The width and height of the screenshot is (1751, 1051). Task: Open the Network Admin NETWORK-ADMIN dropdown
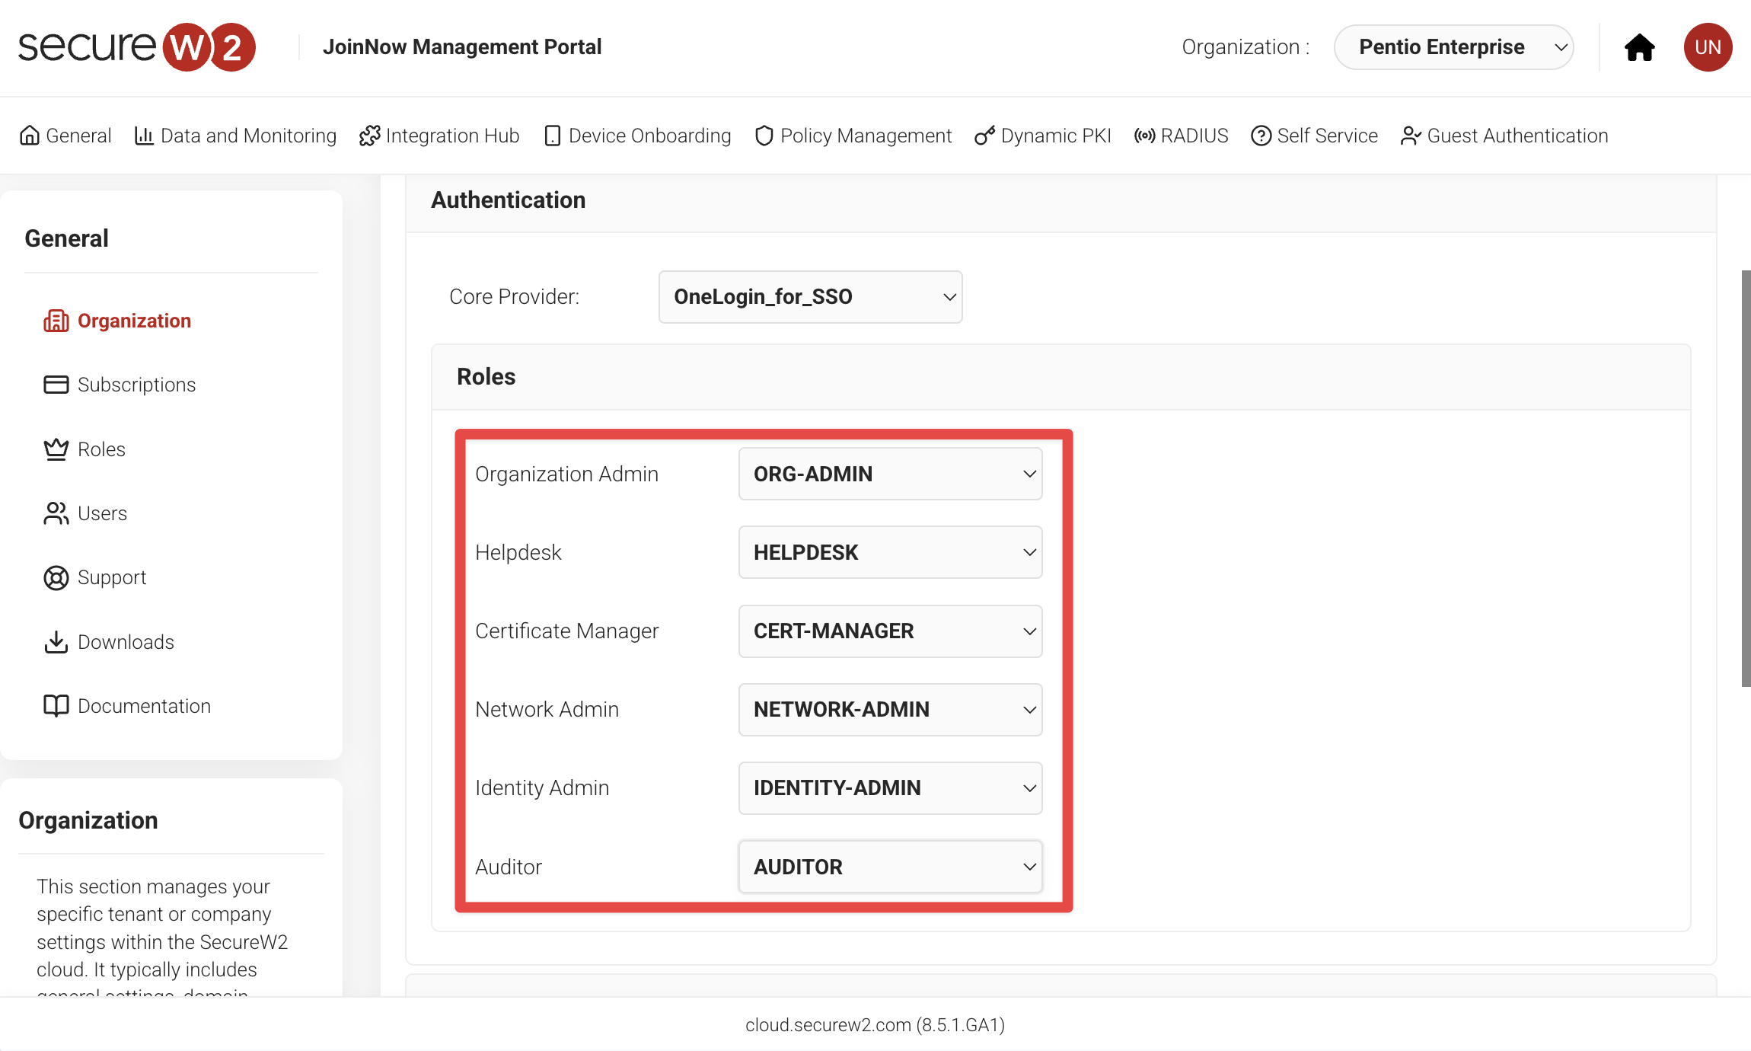890,710
